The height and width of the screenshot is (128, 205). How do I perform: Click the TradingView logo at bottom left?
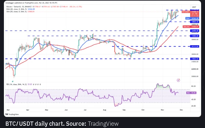[x=12, y=114]
